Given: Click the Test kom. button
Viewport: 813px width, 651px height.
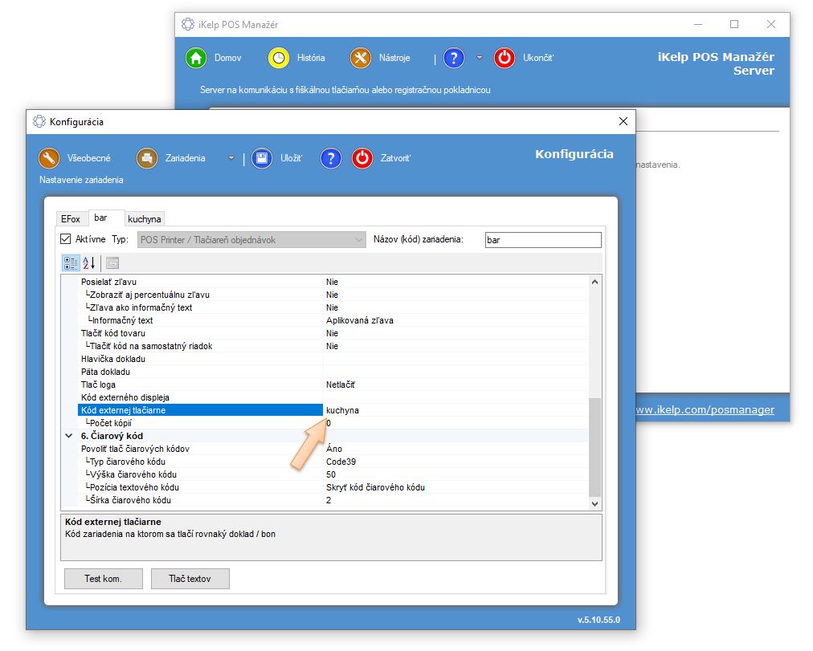Looking at the screenshot, I should click(103, 578).
